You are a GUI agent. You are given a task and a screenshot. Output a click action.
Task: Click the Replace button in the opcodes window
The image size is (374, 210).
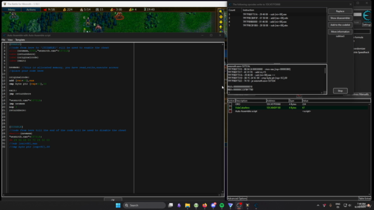[x=340, y=11]
